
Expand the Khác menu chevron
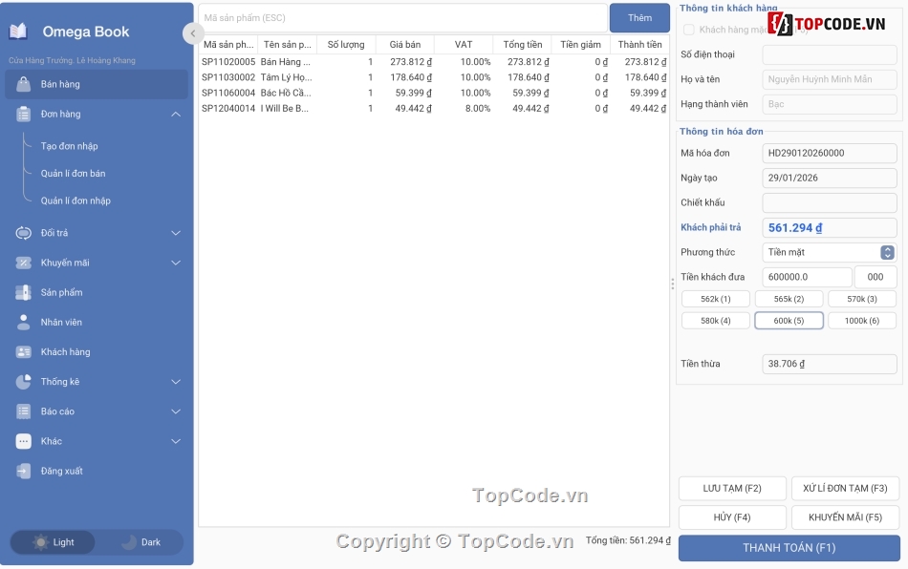tap(176, 441)
